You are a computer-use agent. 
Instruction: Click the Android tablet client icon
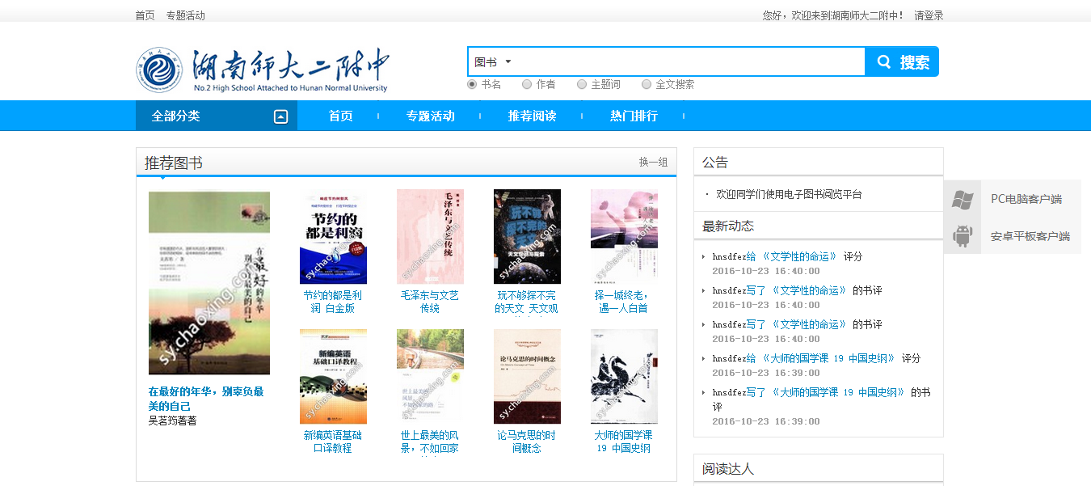tap(963, 236)
